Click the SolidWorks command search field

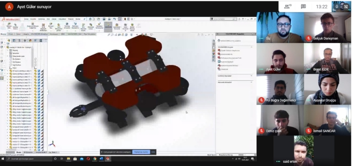pos(223,19)
